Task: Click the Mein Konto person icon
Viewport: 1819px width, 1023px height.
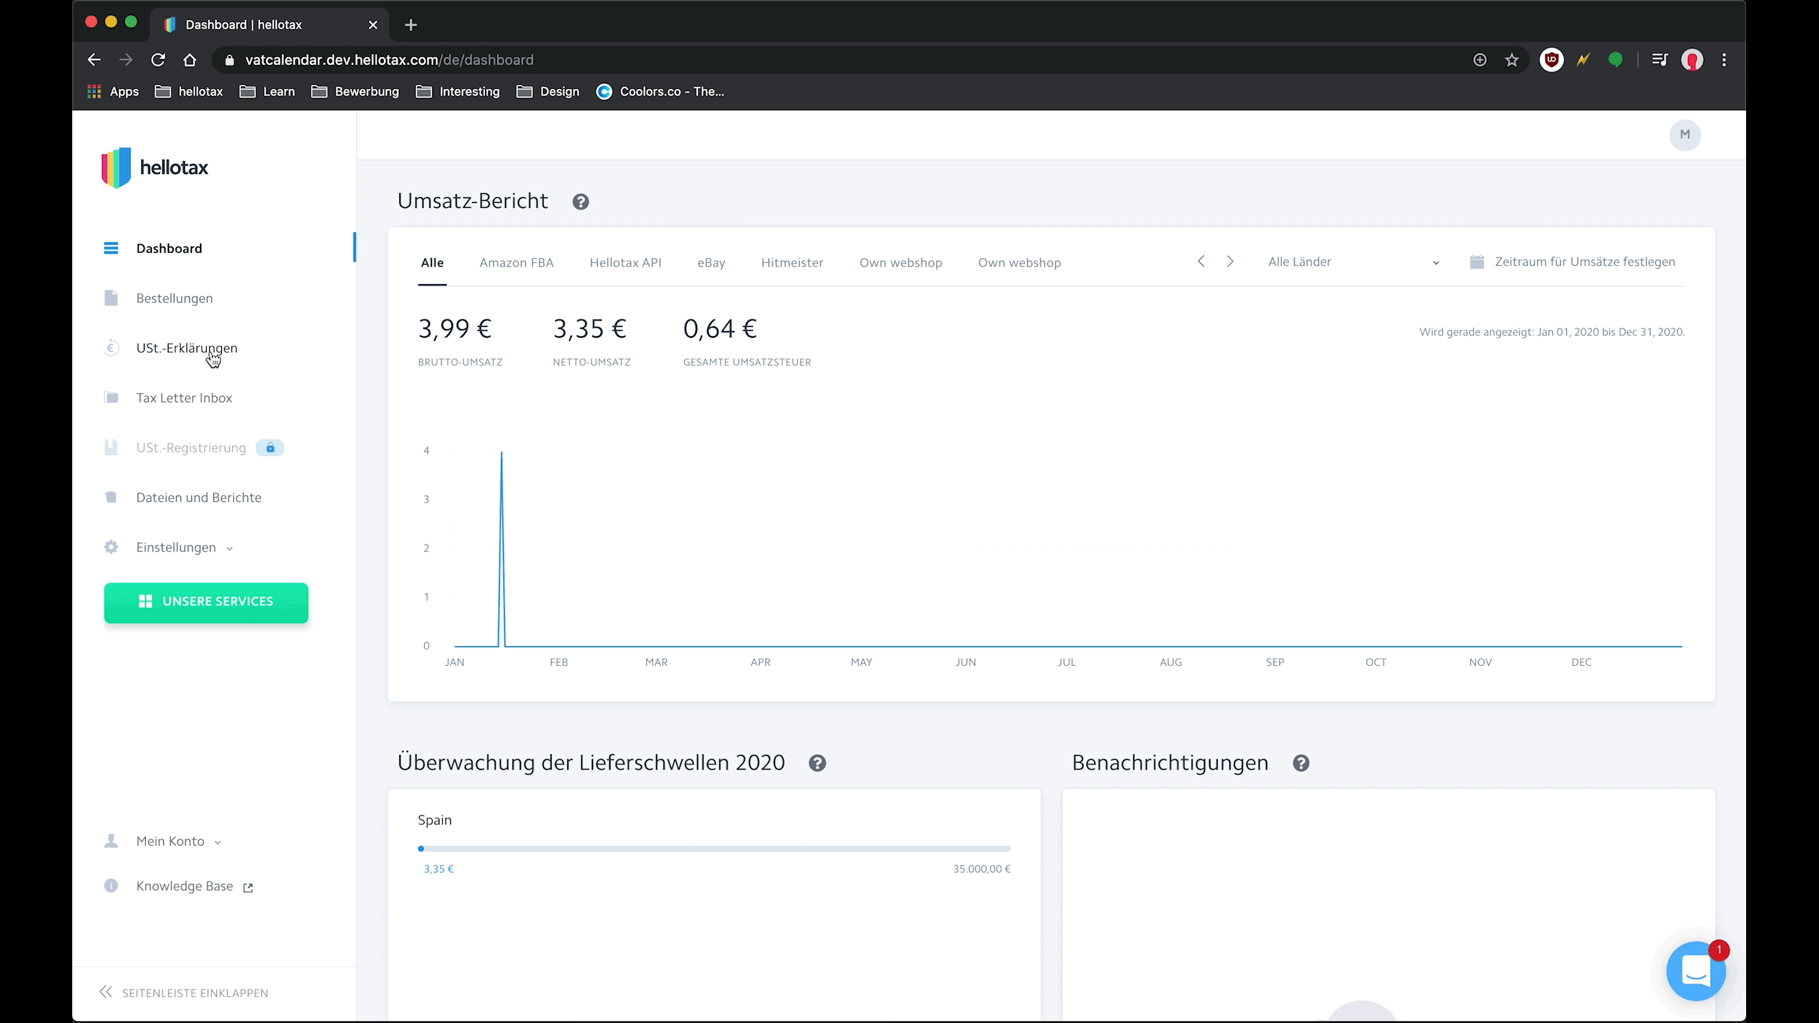Action: coord(111,841)
